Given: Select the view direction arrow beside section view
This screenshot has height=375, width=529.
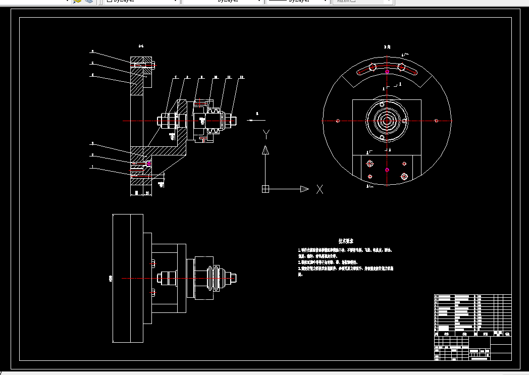Looking at the screenshot, I should click(x=256, y=120).
